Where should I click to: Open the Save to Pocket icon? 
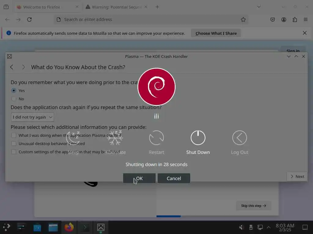tap(272, 19)
